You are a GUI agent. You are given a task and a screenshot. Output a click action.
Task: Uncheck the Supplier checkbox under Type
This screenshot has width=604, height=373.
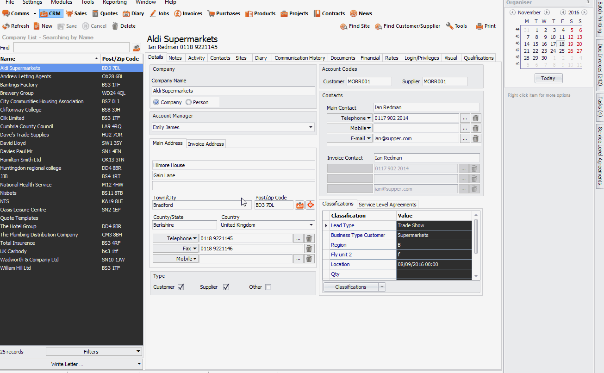pos(226,287)
